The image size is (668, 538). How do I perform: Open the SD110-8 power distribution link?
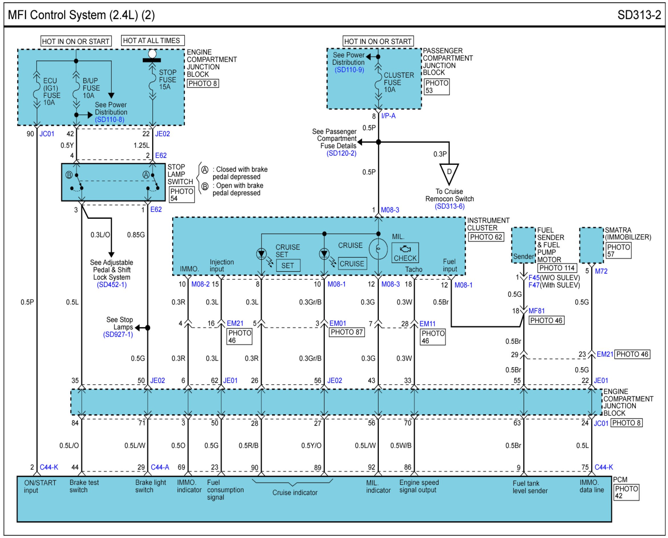109,120
